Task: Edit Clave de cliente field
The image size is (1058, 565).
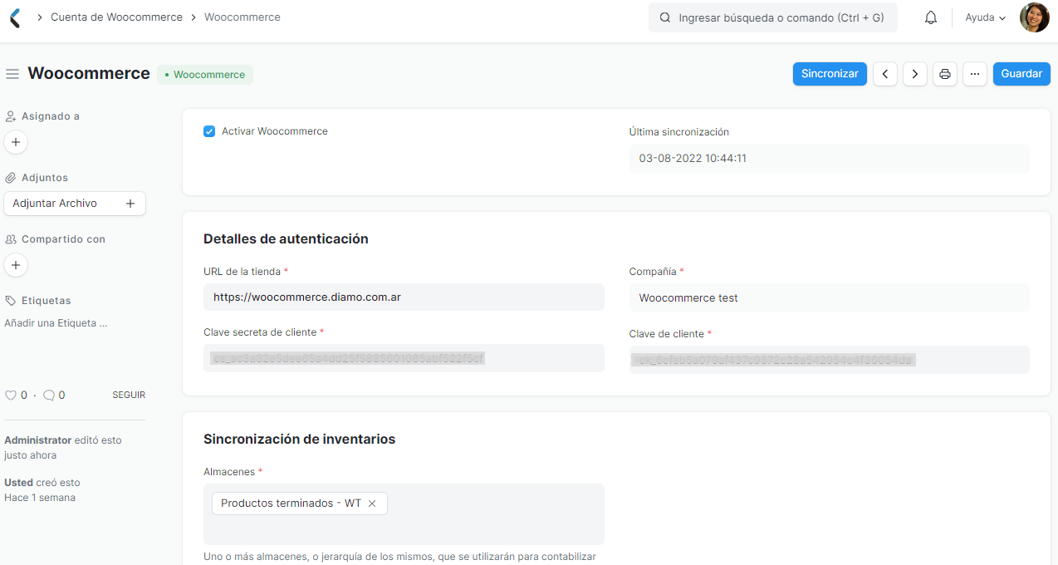Action: 829,360
